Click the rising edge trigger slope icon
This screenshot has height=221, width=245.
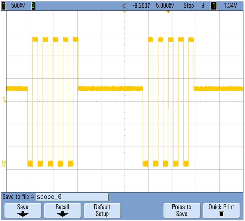[x=204, y=6]
